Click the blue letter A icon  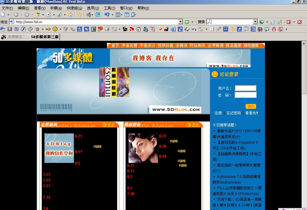(x=80, y=29)
